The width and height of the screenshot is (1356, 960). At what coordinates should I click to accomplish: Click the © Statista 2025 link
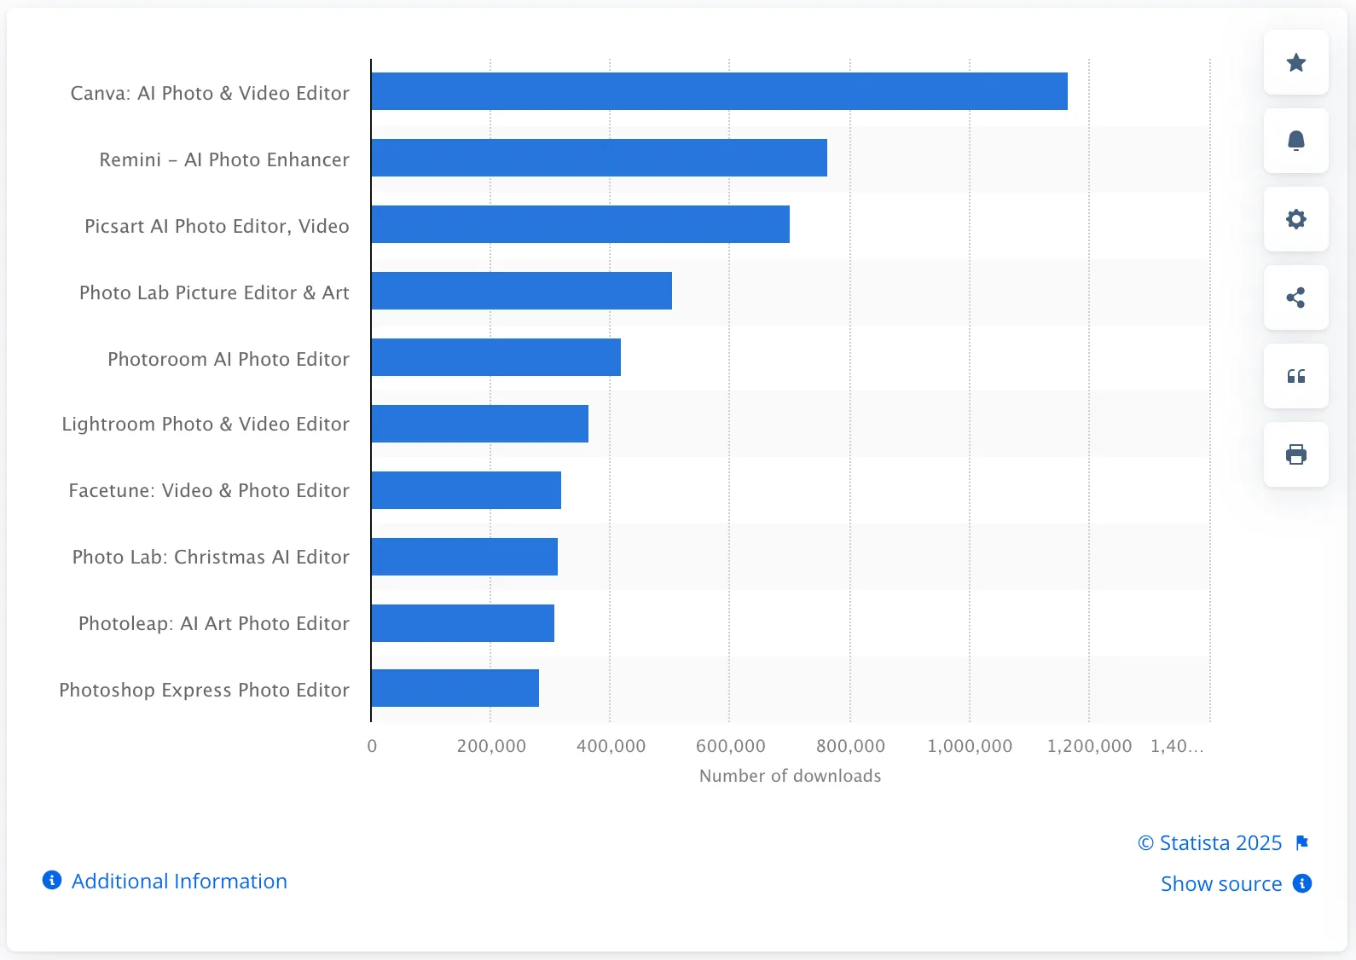1209,843
